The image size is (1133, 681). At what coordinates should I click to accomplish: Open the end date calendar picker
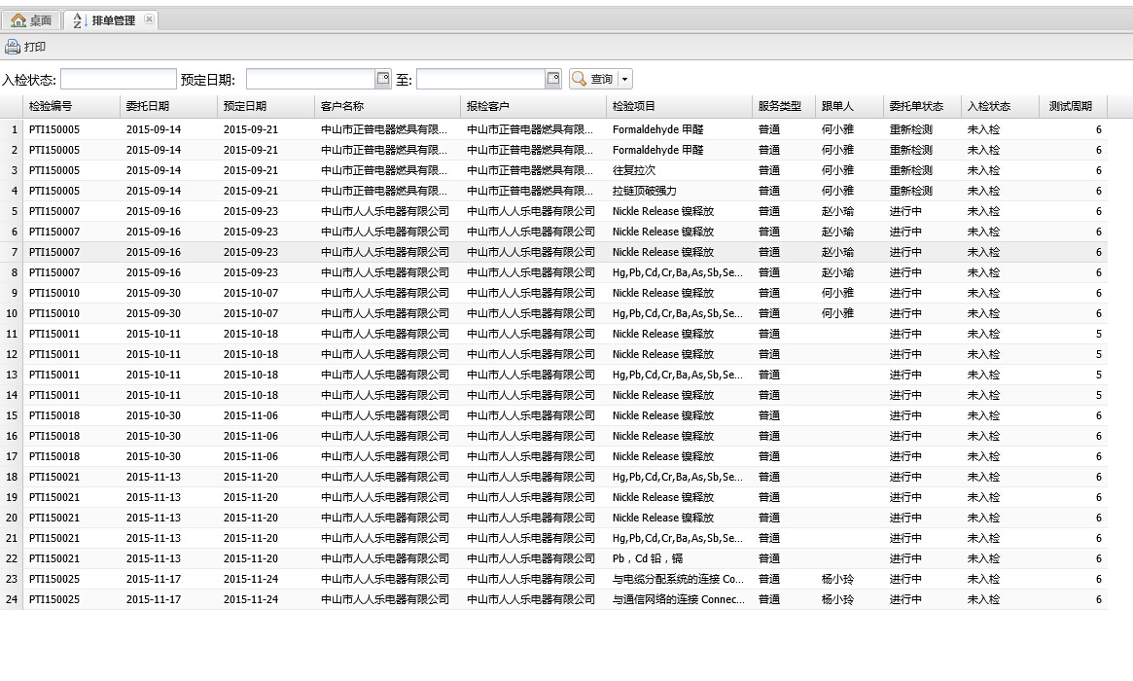[x=553, y=79]
